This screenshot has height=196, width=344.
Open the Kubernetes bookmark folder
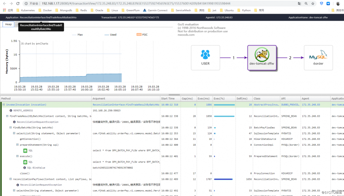(x=26, y=10)
